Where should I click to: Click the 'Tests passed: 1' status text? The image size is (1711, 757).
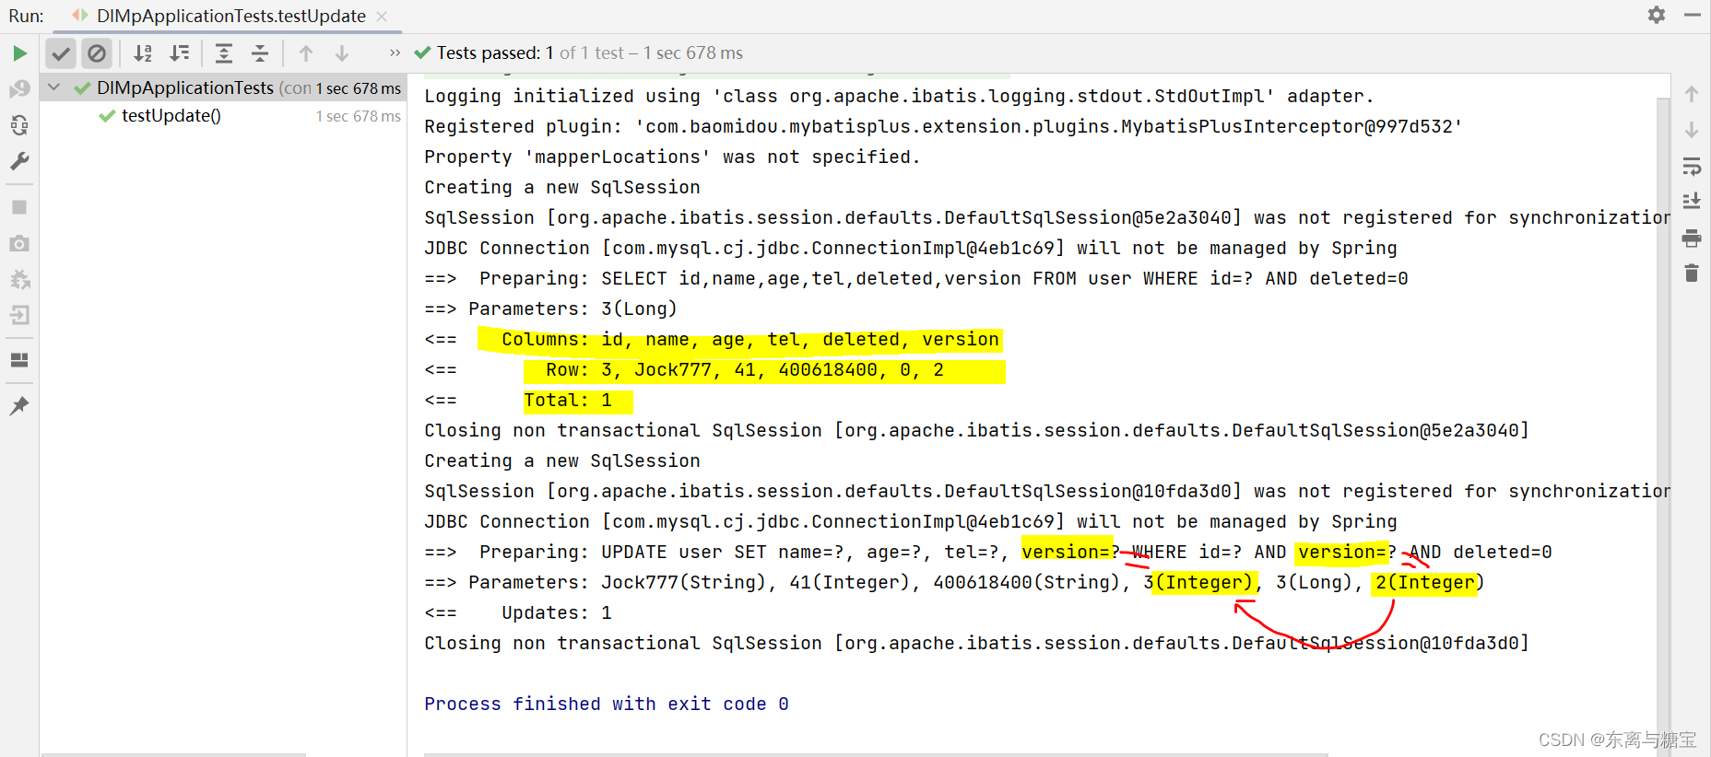495,53
